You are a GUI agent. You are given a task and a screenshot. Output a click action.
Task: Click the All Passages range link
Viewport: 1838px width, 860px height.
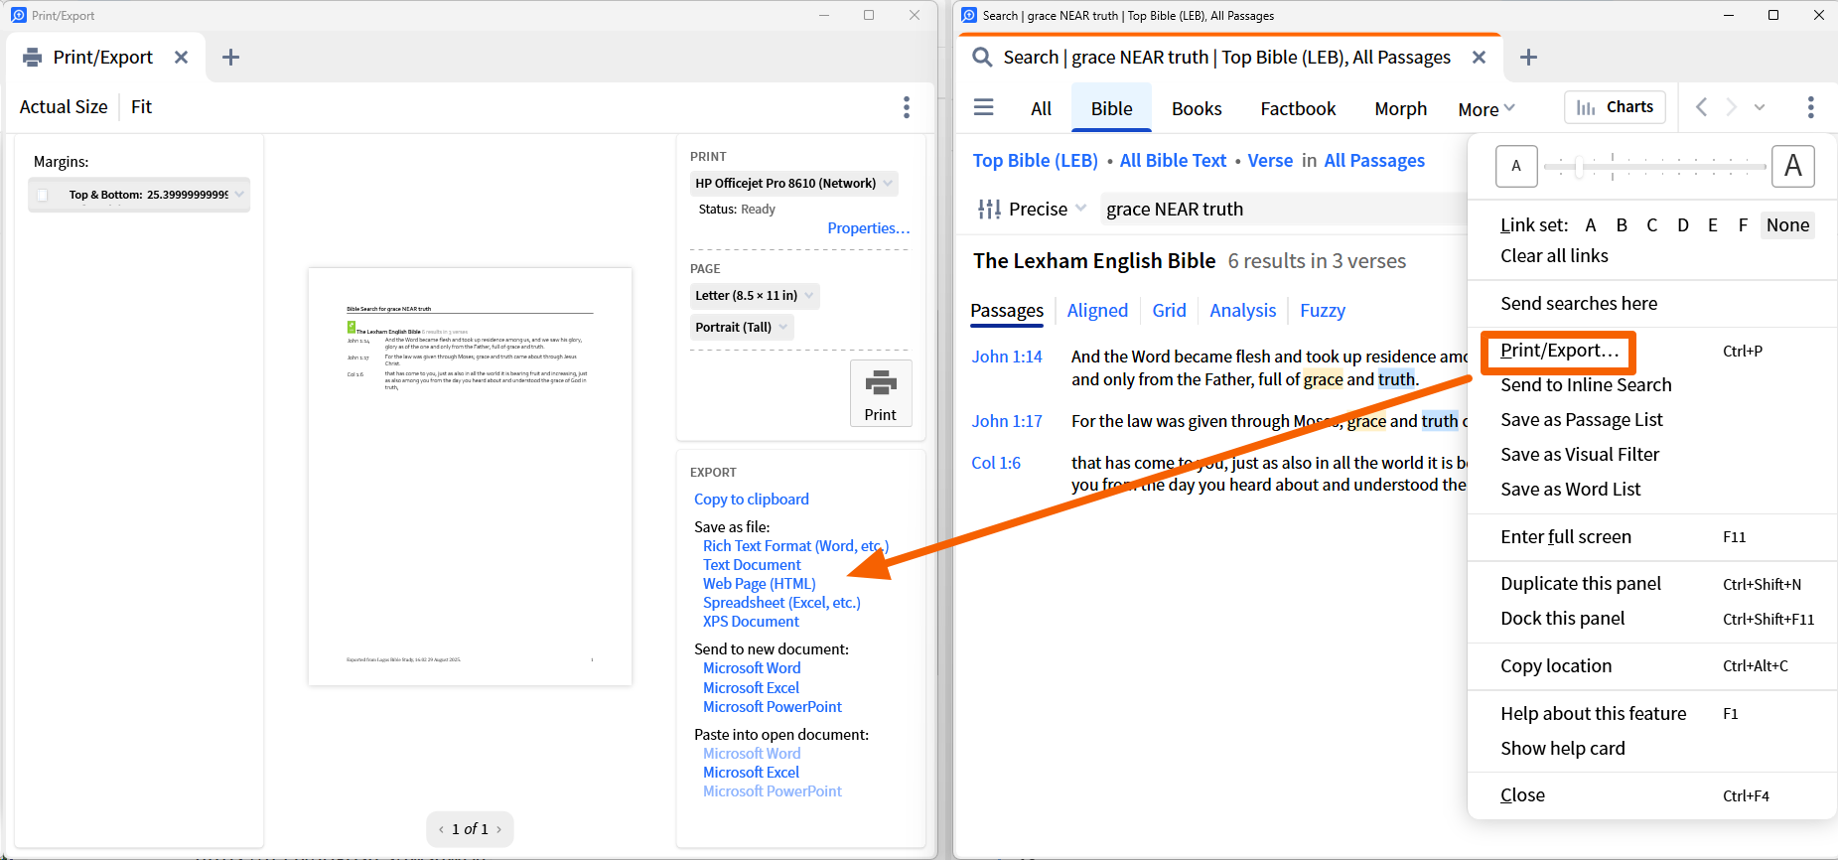[1374, 161]
